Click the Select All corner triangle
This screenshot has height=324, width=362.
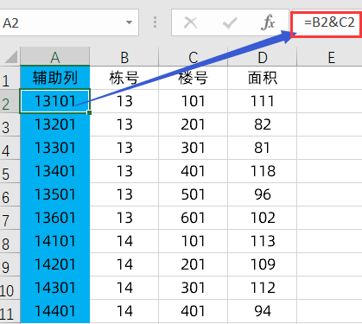pos(11,57)
